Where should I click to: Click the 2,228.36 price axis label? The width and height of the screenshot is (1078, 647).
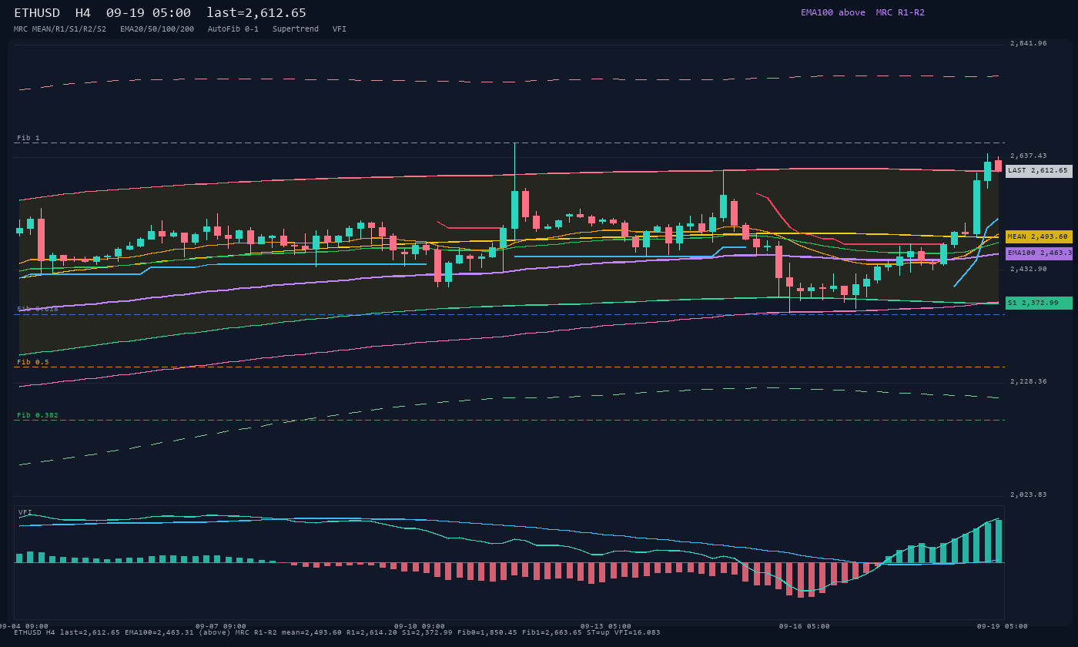[1029, 381]
